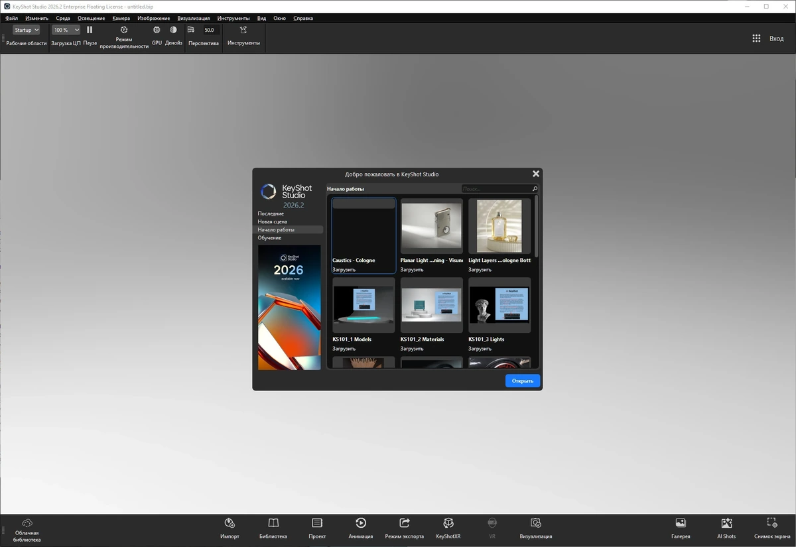Select the Light Layers cologne bottle thumbnail

(499, 227)
